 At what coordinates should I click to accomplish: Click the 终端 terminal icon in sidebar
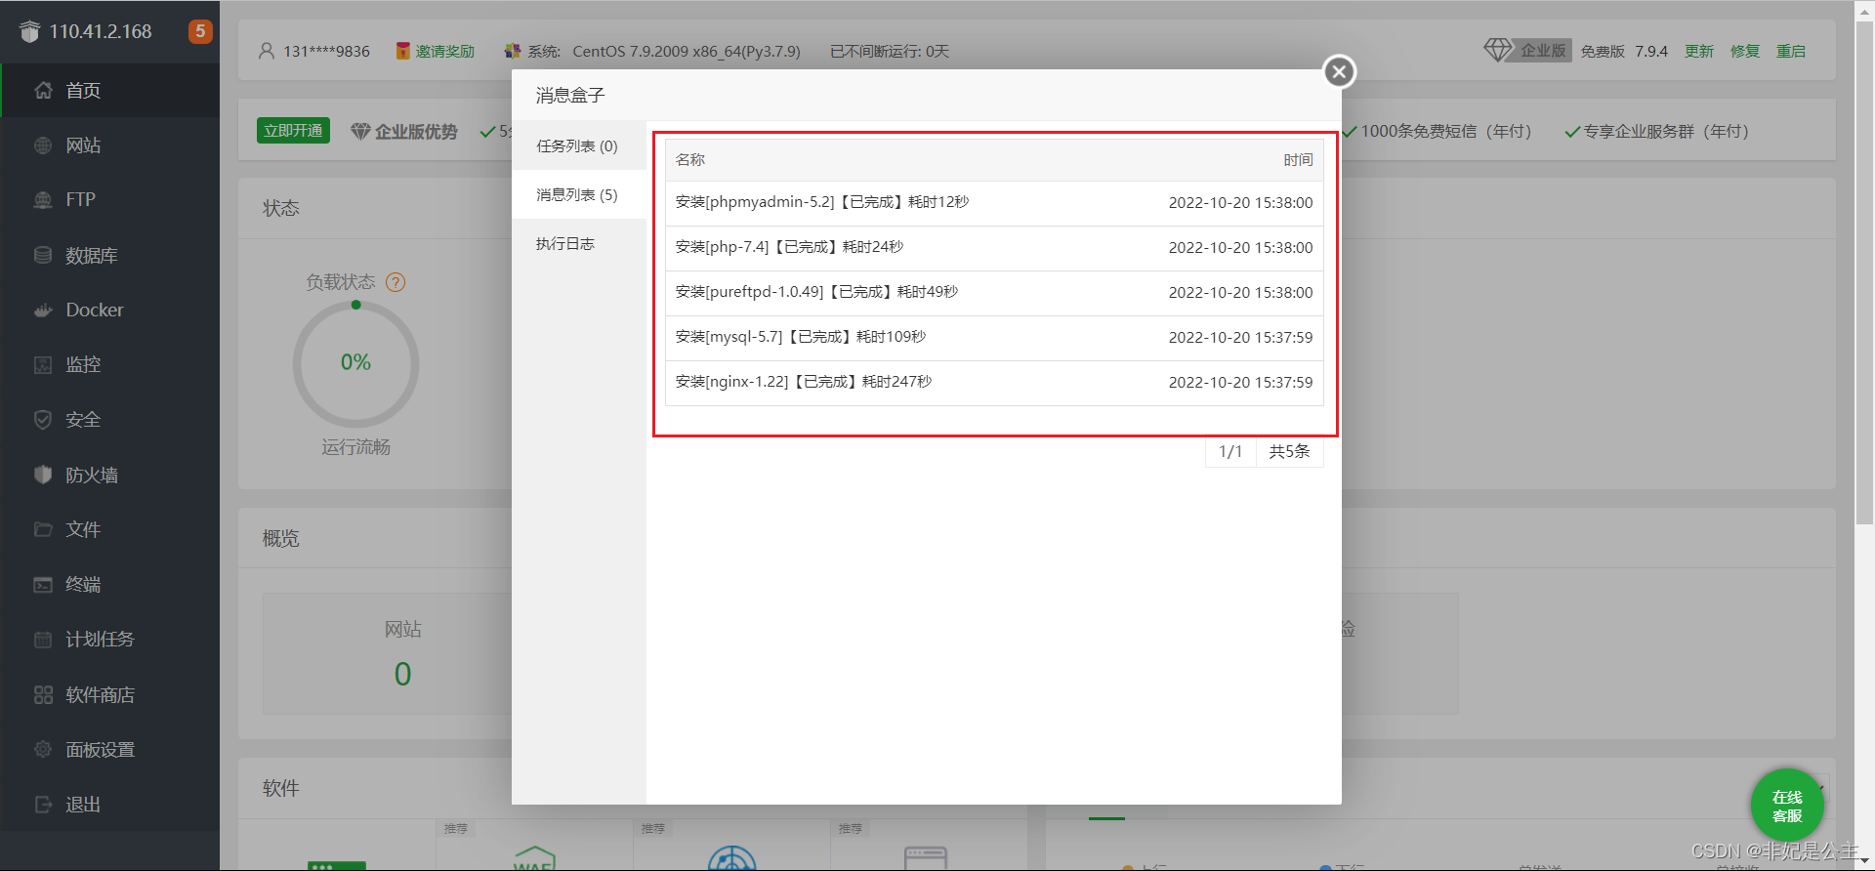point(43,584)
